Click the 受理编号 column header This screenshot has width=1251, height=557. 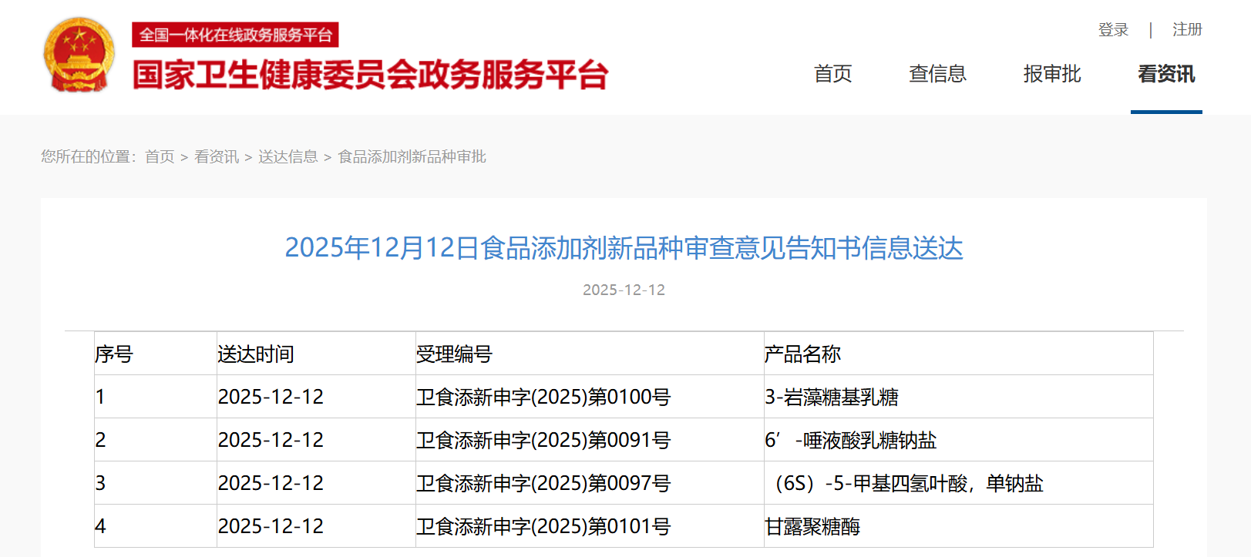point(454,354)
